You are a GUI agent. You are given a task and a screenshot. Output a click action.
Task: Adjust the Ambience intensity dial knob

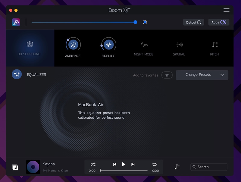point(68,40)
